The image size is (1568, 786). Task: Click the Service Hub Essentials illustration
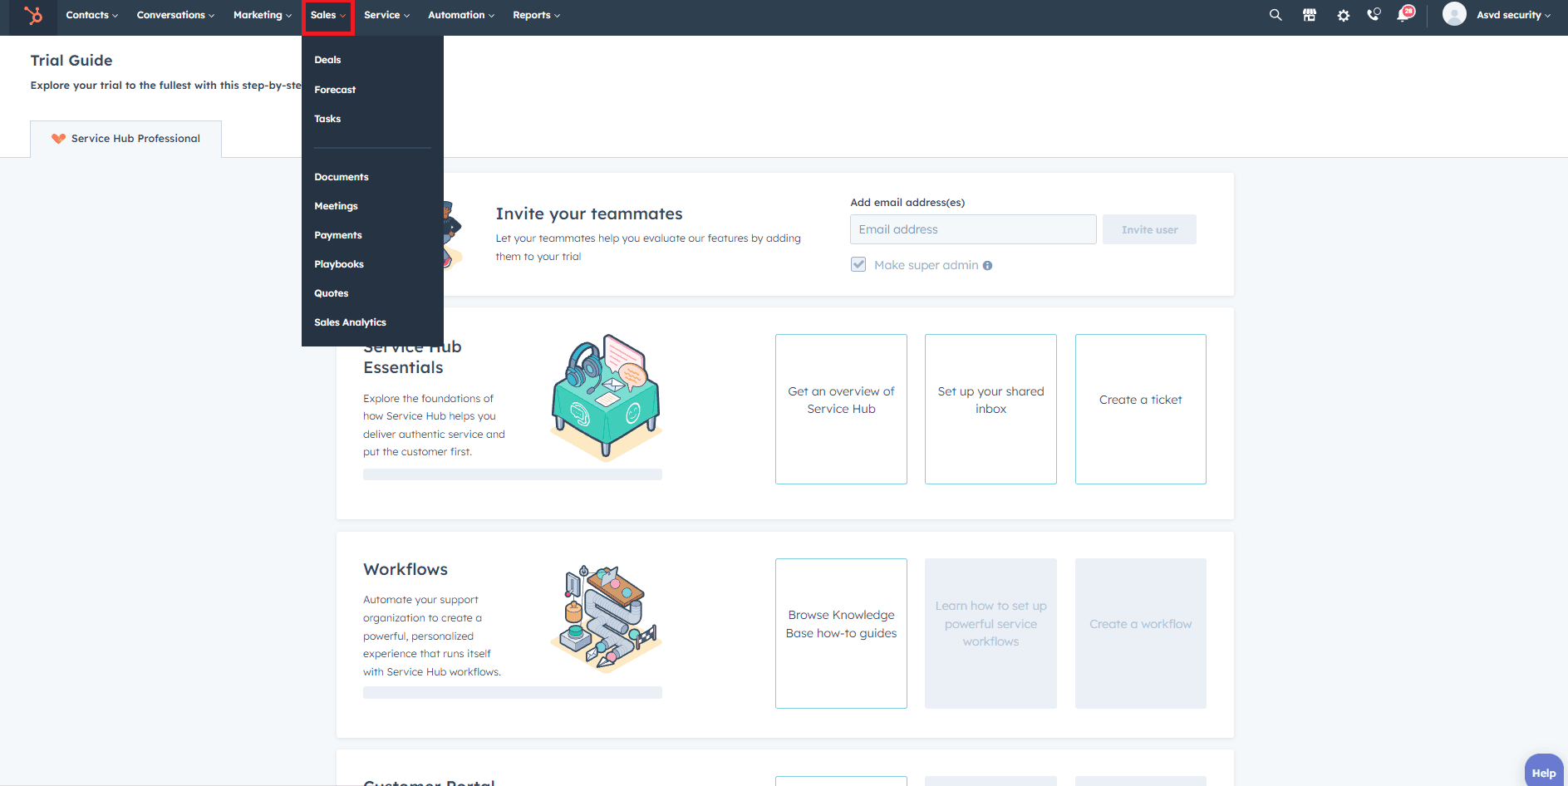point(606,397)
